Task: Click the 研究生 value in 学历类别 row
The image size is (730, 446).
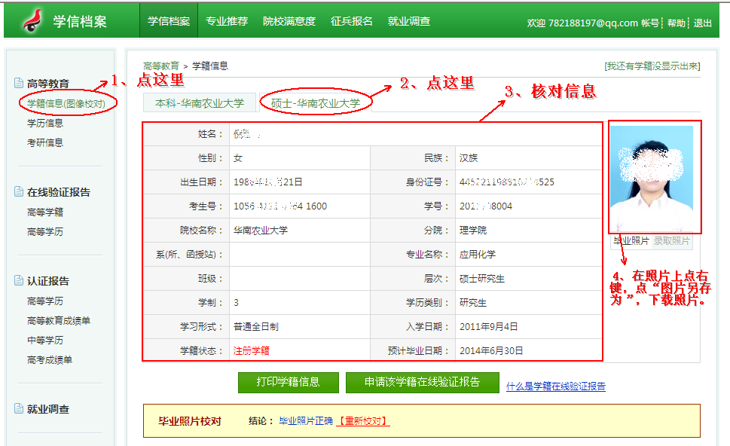Action: (473, 303)
